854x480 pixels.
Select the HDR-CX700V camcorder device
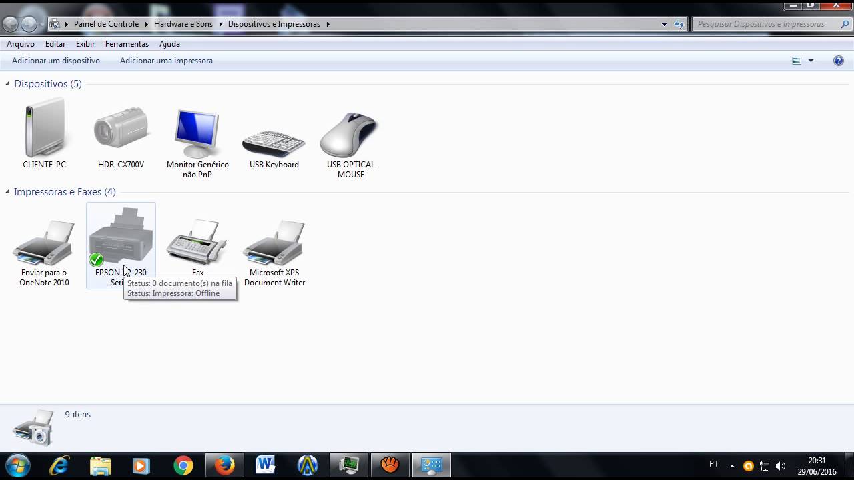121,128
